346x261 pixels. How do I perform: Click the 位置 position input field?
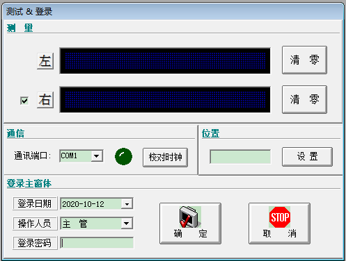[x=240, y=157]
